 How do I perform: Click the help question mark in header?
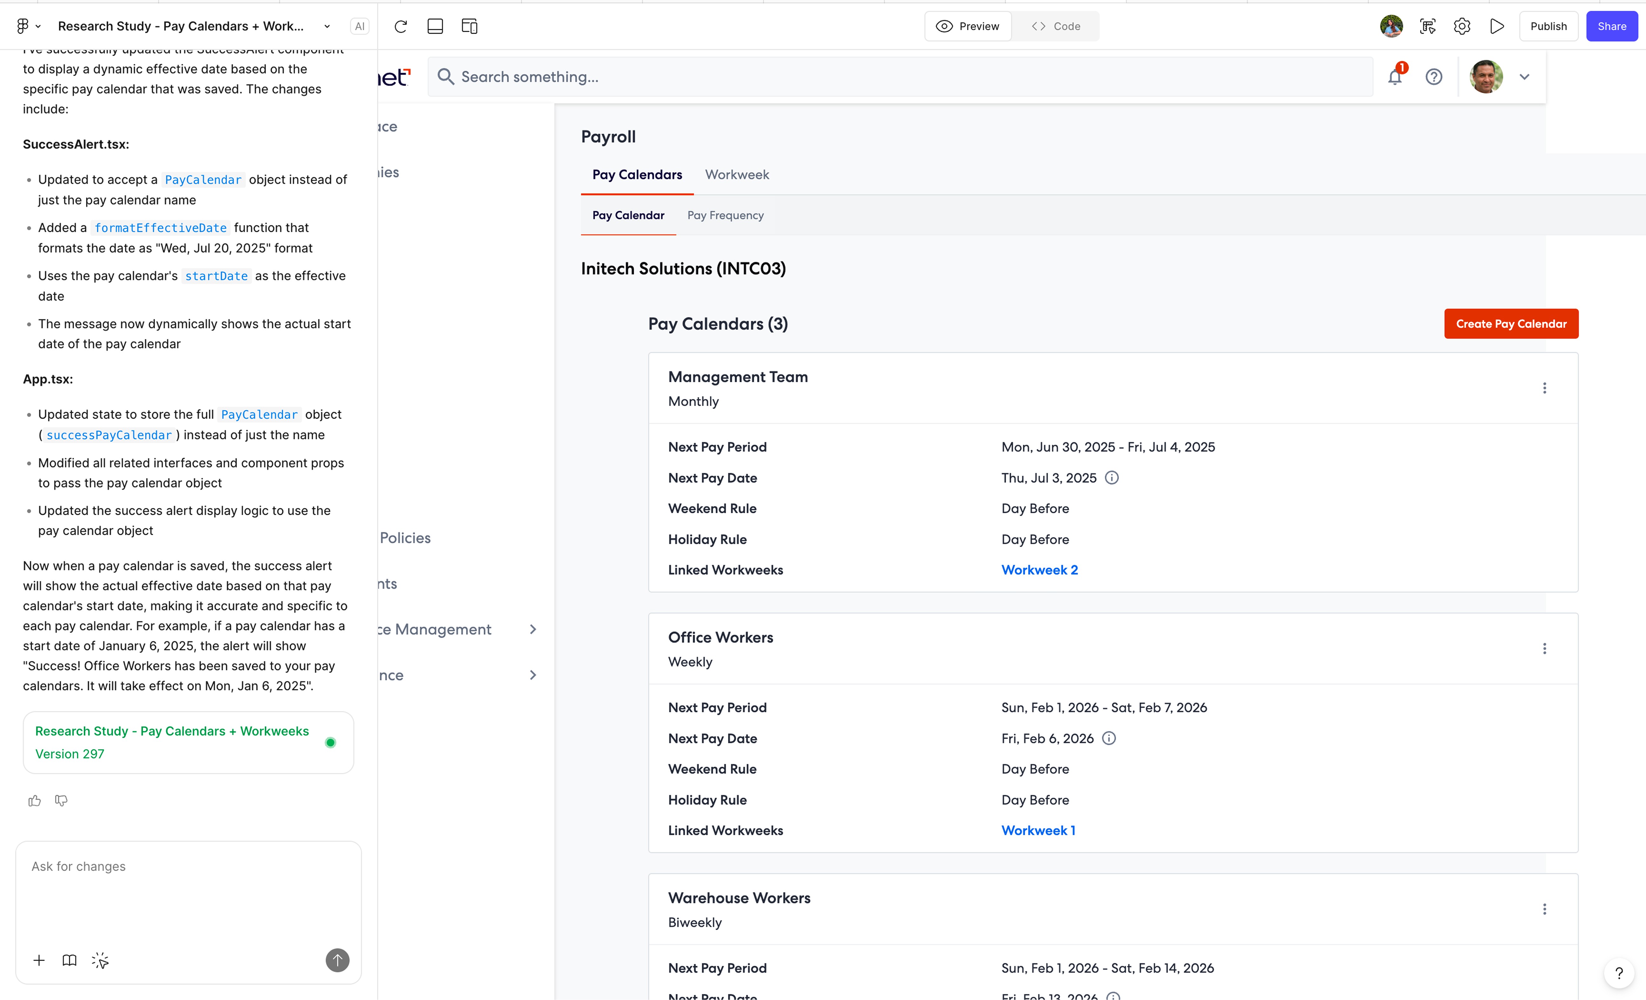click(1434, 77)
